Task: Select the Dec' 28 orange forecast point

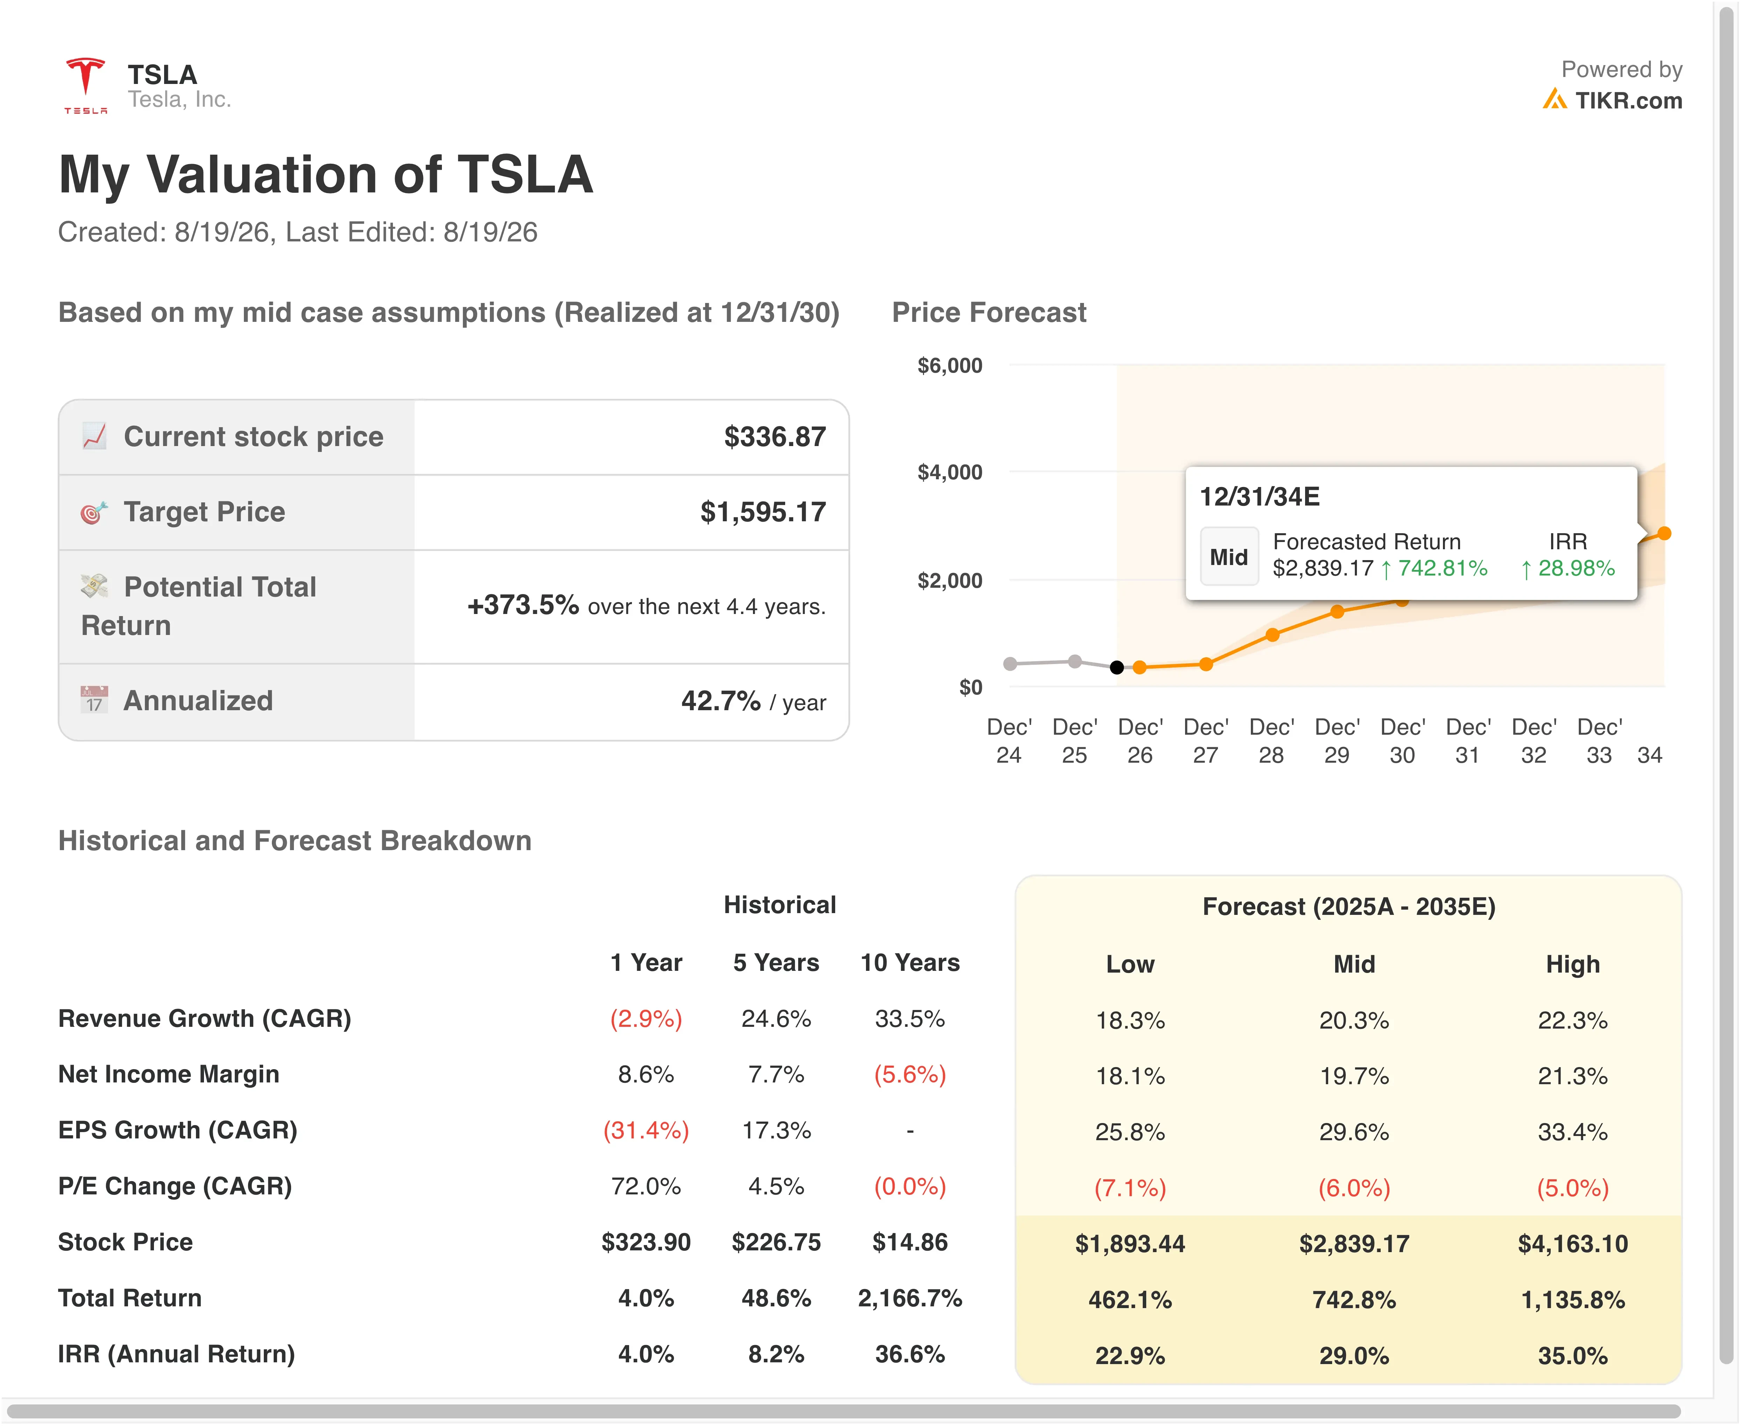Action: [1272, 635]
